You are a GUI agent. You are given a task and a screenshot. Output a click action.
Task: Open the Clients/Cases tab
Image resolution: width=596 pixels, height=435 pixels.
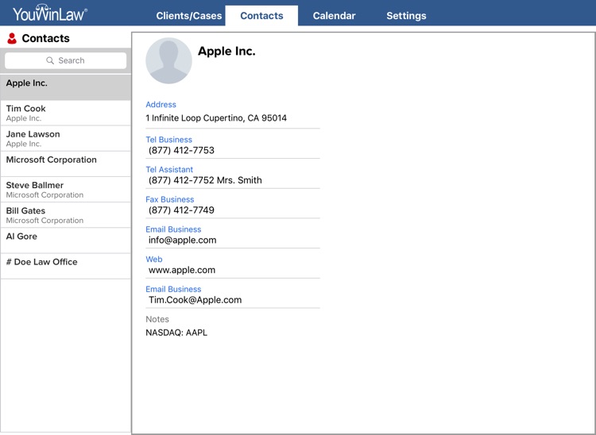pyautogui.click(x=189, y=16)
